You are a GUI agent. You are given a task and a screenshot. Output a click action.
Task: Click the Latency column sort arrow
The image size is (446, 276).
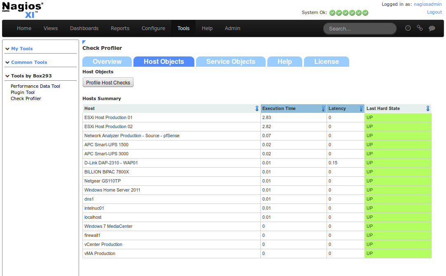pos(361,108)
